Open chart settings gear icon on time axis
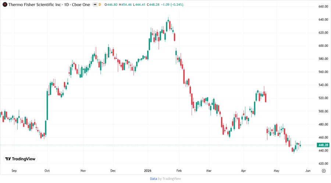The image size is (331, 183). [324, 171]
